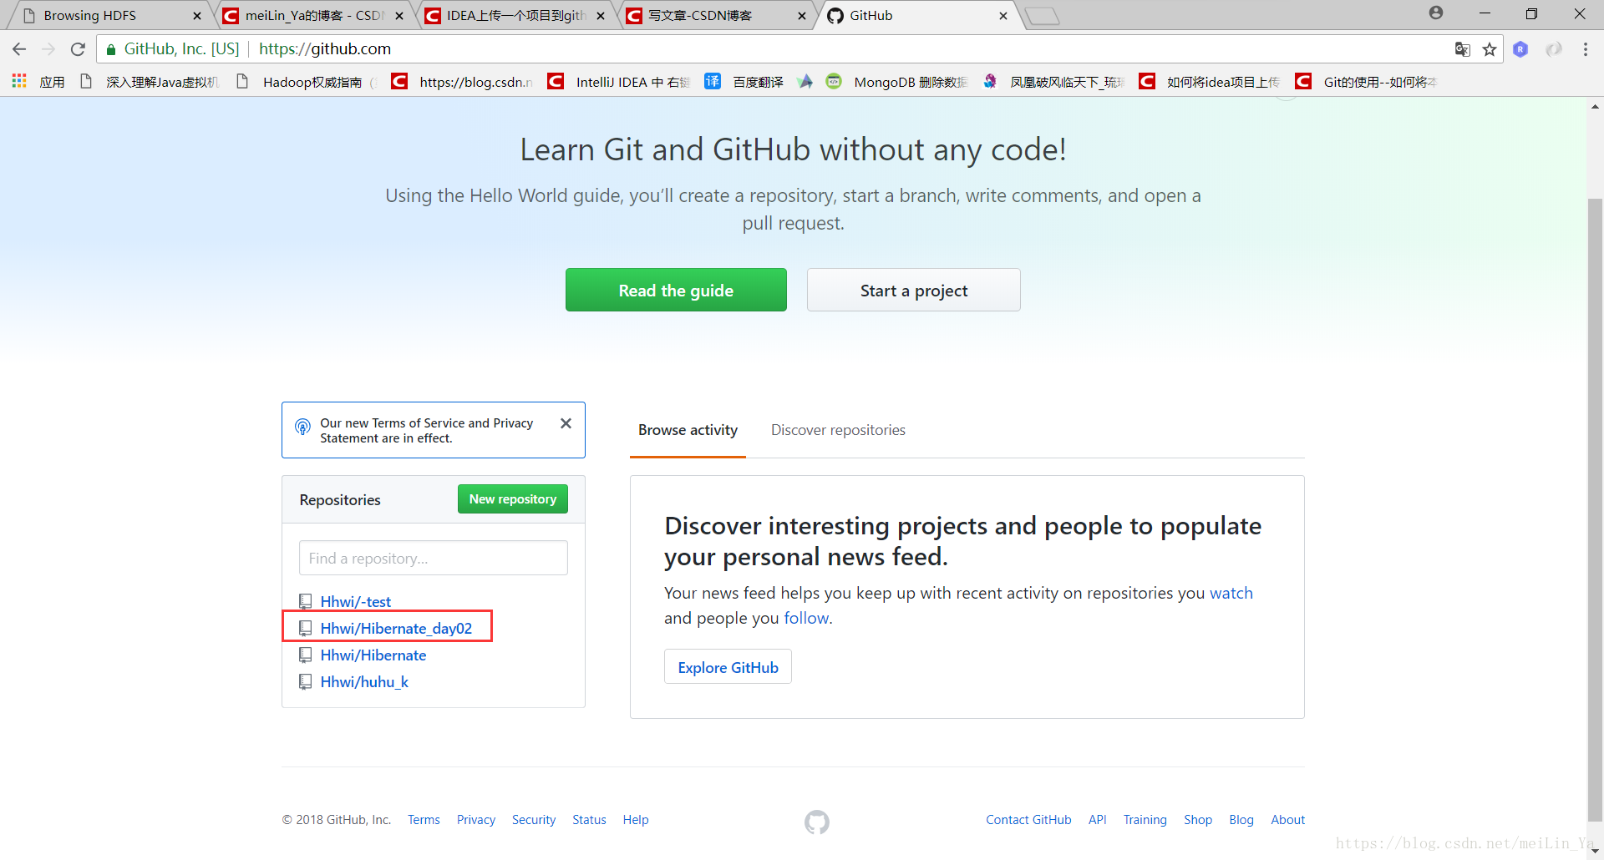Open the IntelliJ IDEA bookmark

point(618,82)
